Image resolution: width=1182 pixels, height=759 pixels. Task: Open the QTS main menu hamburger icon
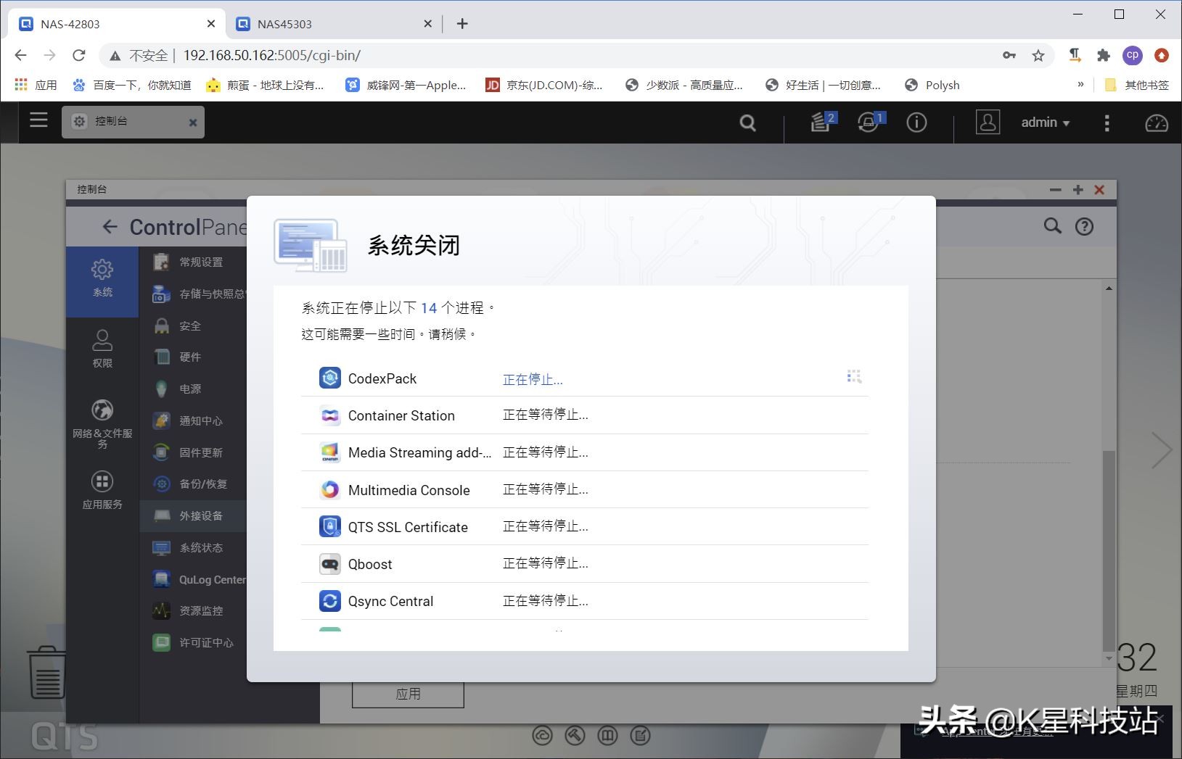tap(38, 120)
